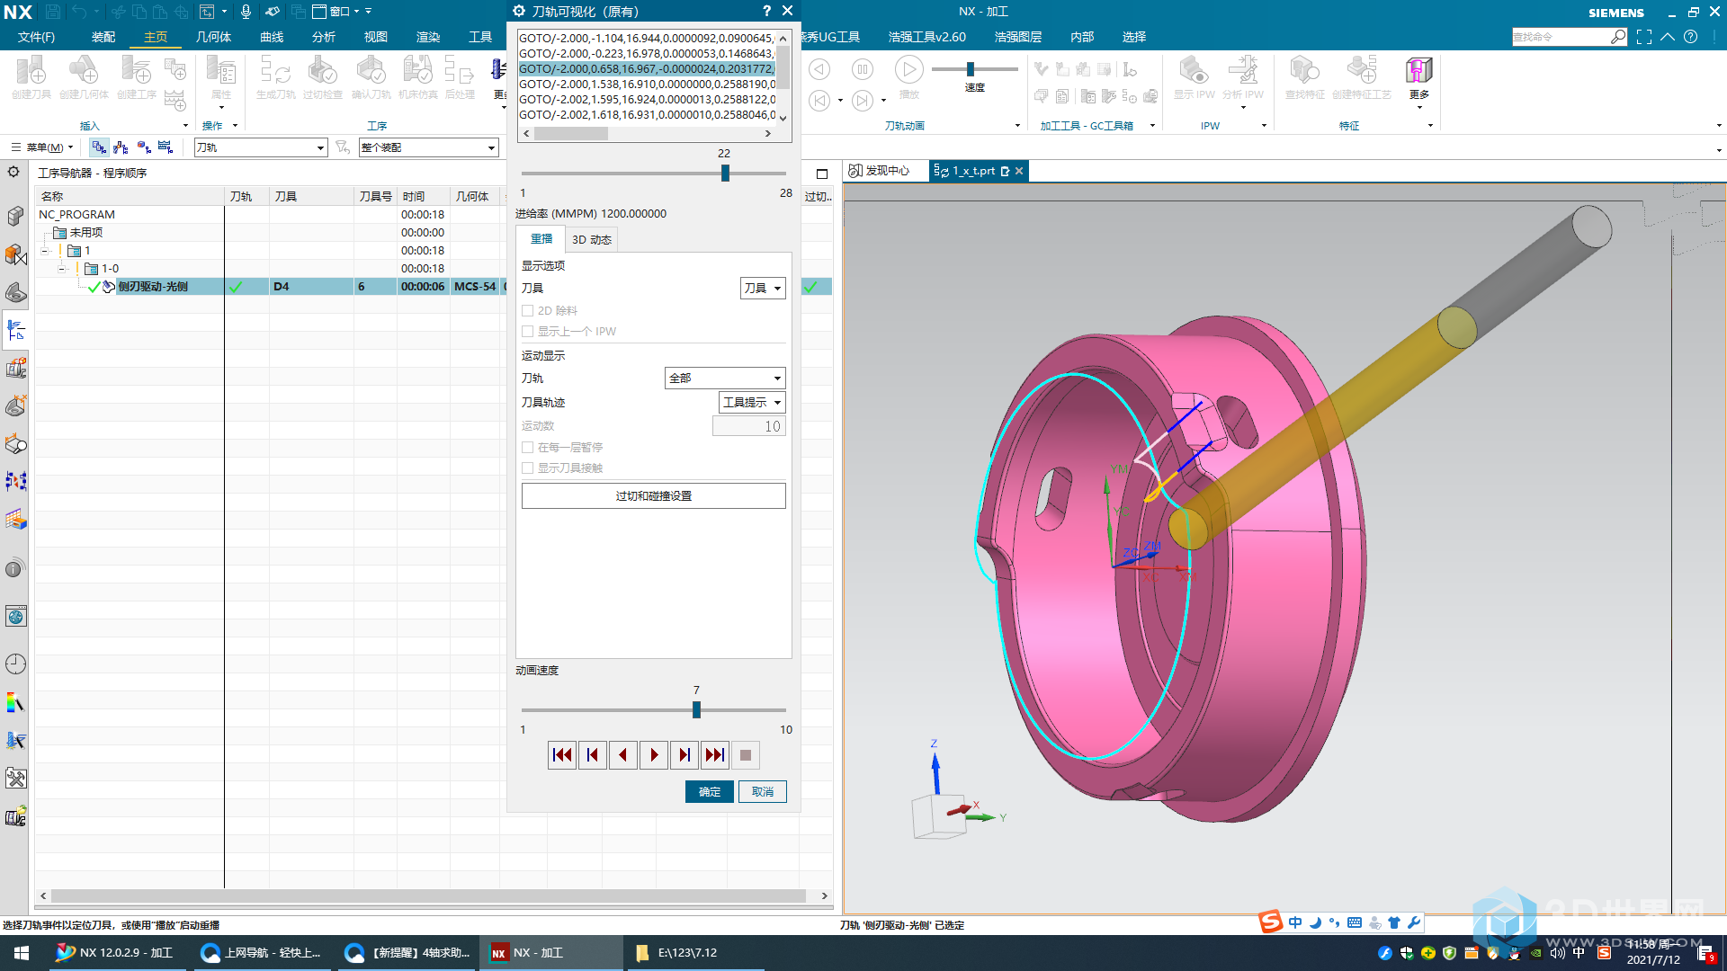
Task: Open the 刀具 display dropdown
Action: point(763,288)
